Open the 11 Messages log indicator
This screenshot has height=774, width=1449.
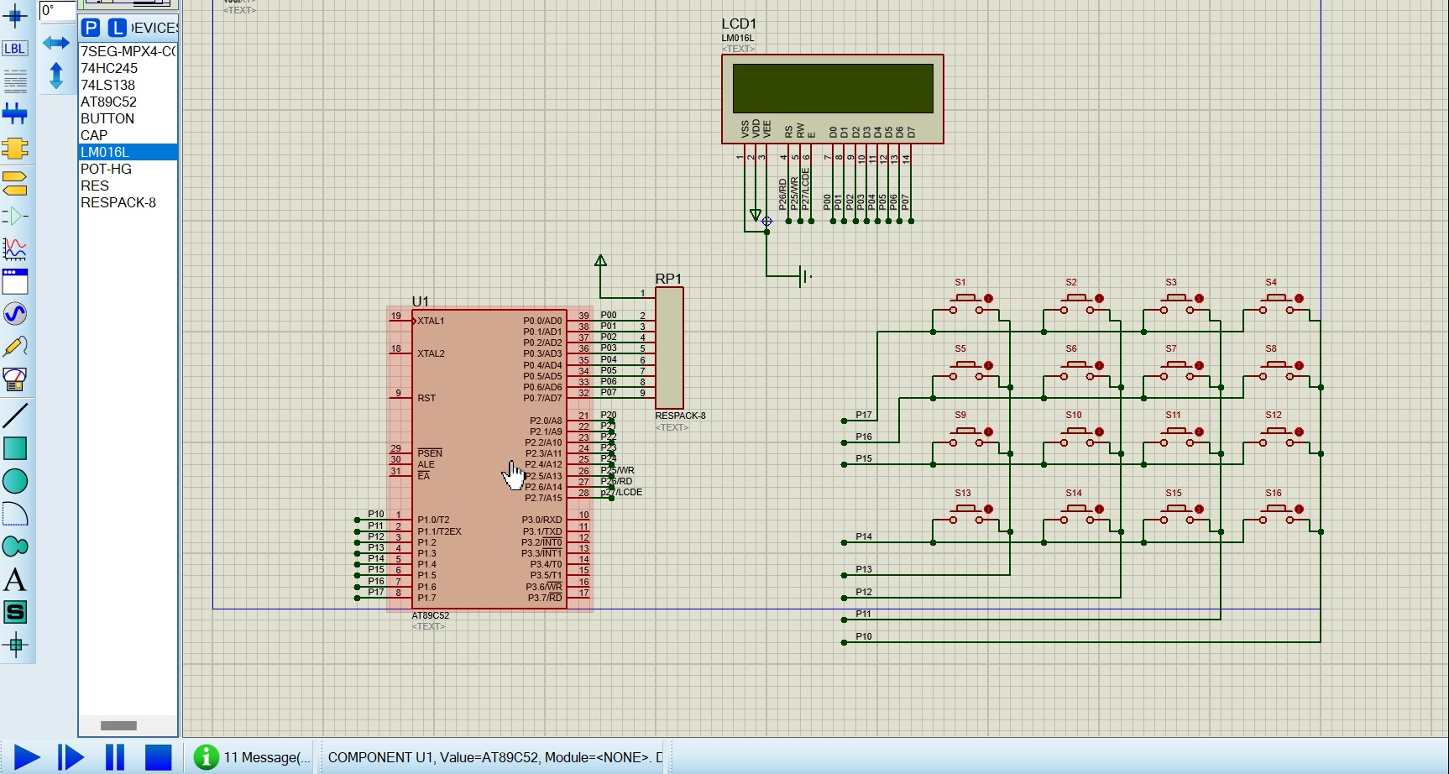pos(252,757)
